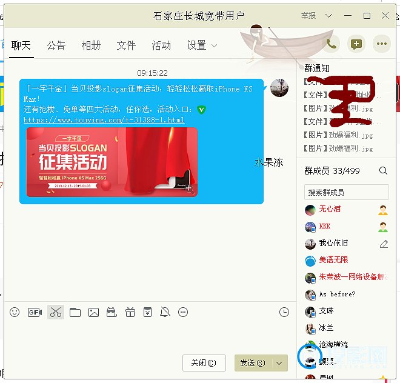
Task: Open the touying.com activity hyperlink
Action: pos(104,119)
